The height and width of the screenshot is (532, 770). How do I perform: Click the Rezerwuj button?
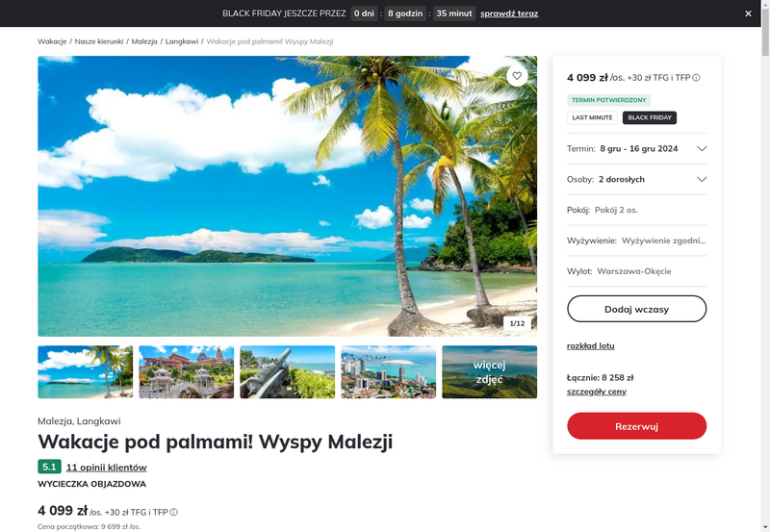[x=636, y=426]
